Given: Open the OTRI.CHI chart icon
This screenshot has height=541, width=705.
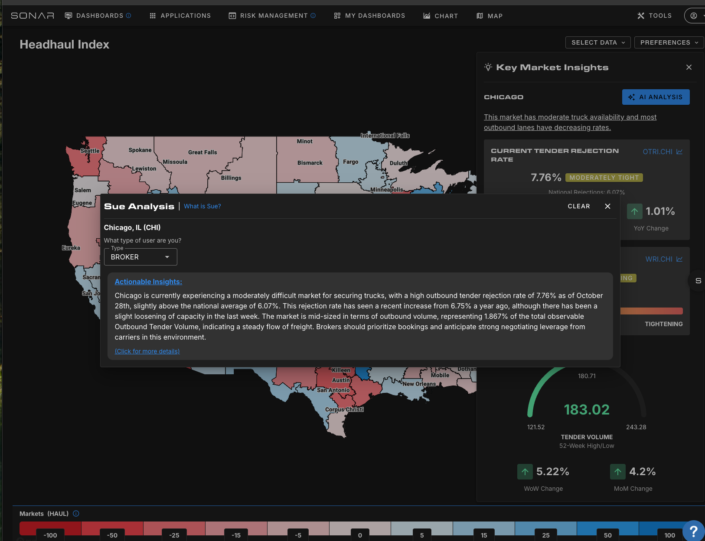Looking at the screenshot, I should coord(679,152).
